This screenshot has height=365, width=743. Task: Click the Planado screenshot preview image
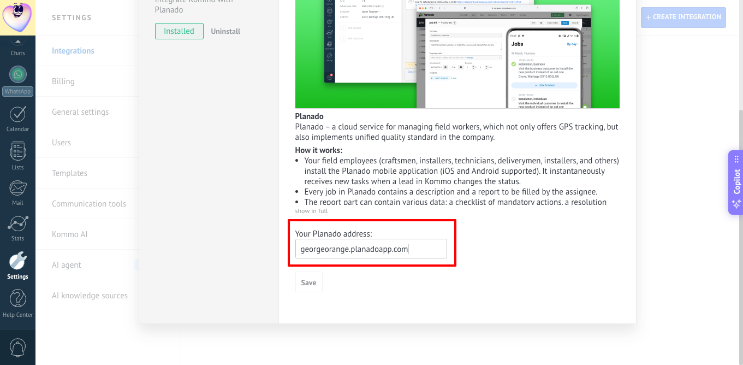tap(457, 54)
